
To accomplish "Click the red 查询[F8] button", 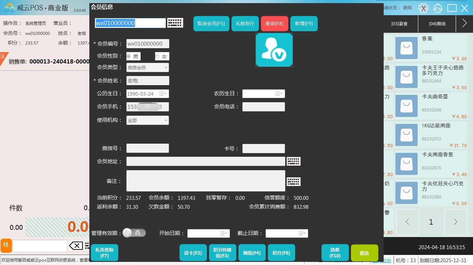I will pos(274,24).
